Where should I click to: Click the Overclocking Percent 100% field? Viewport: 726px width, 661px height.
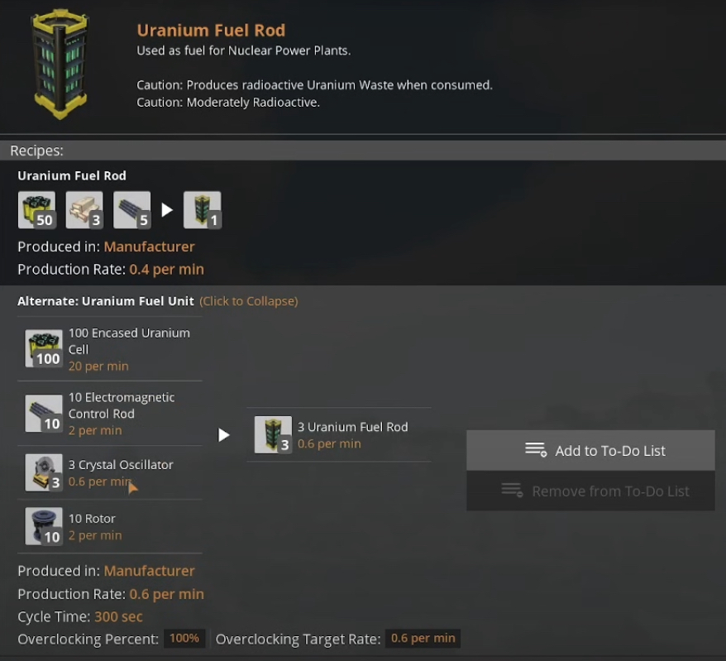(x=184, y=639)
